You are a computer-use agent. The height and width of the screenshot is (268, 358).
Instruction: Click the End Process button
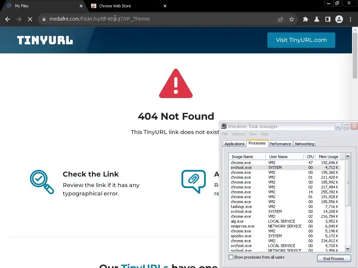point(334,259)
